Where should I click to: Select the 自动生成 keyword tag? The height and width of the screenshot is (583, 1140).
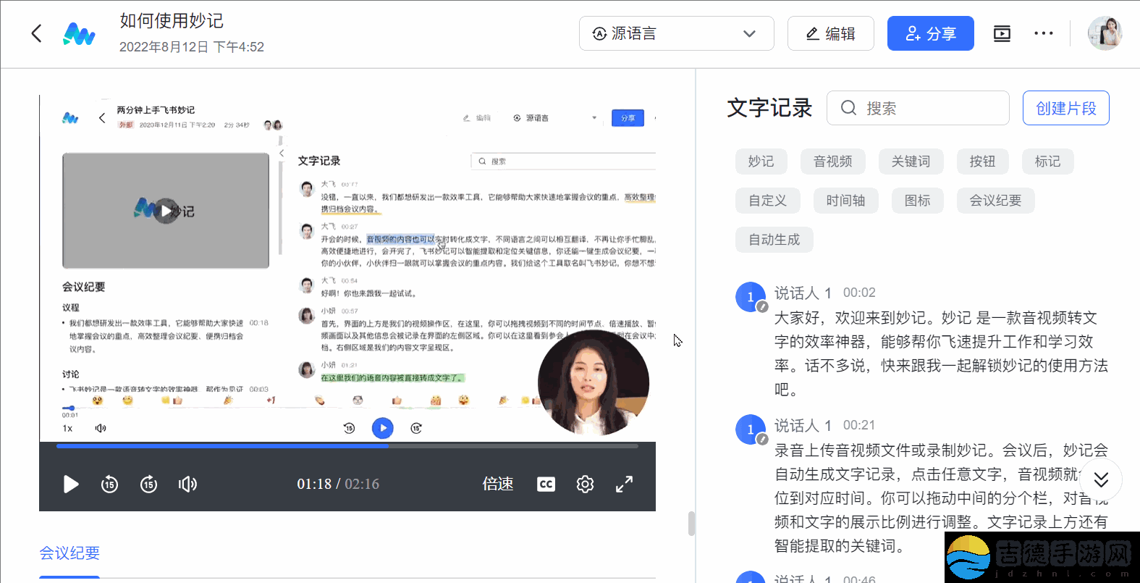click(774, 240)
